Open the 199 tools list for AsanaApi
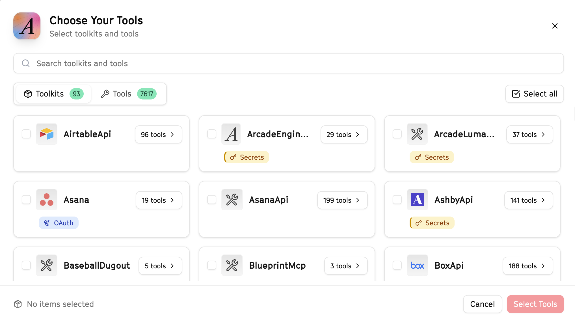This screenshot has height=321, width=575. tap(342, 200)
